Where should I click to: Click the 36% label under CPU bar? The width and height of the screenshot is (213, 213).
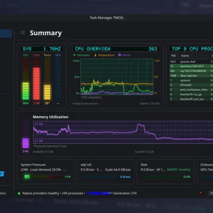tap(26, 103)
